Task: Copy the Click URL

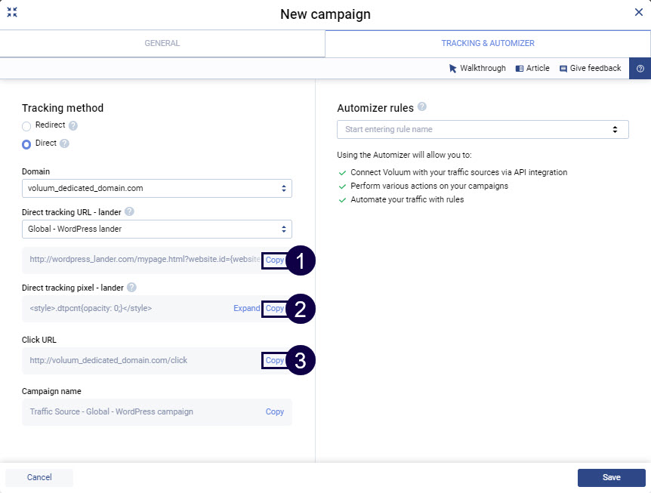Action: click(274, 361)
